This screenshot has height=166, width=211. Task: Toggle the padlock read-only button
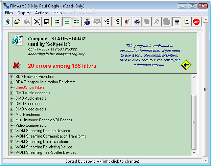[177, 22]
